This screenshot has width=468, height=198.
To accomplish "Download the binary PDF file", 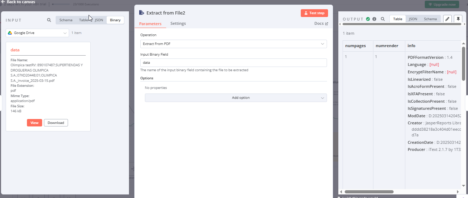I will pos(56,123).
